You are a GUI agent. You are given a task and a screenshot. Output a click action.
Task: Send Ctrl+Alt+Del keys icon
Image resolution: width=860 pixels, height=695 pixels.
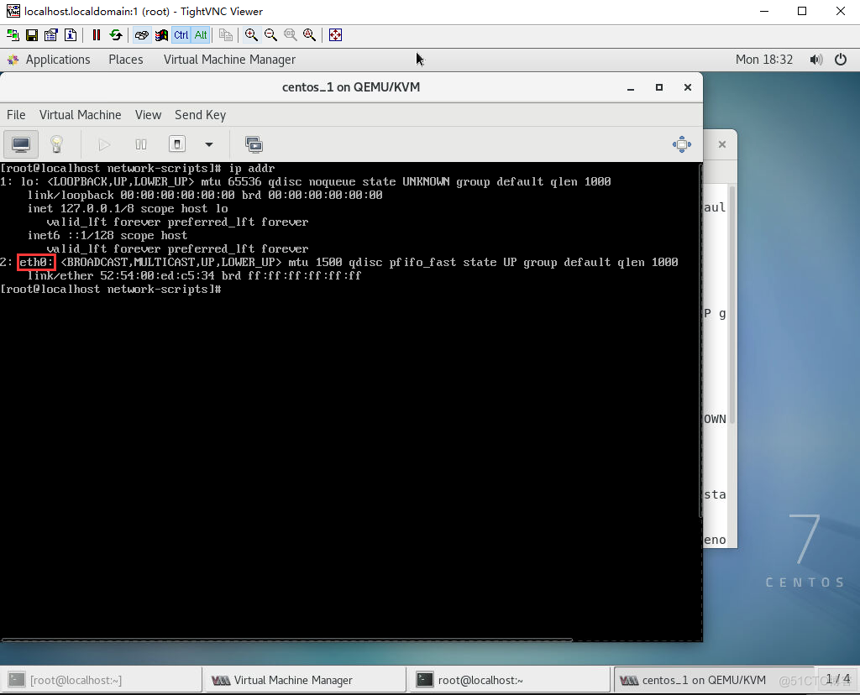pos(141,35)
